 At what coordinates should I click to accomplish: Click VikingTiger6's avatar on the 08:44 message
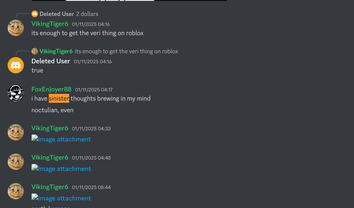16,191
